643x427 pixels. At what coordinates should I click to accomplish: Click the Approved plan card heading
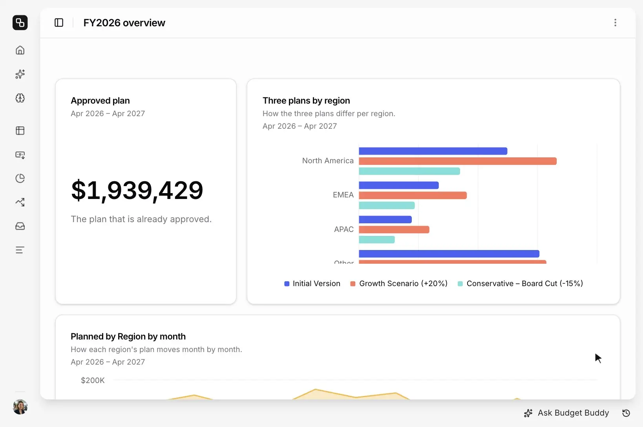100,100
